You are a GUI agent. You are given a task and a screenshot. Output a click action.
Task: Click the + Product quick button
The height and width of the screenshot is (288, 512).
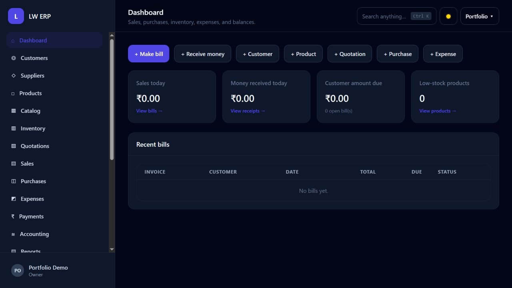tap(303, 54)
